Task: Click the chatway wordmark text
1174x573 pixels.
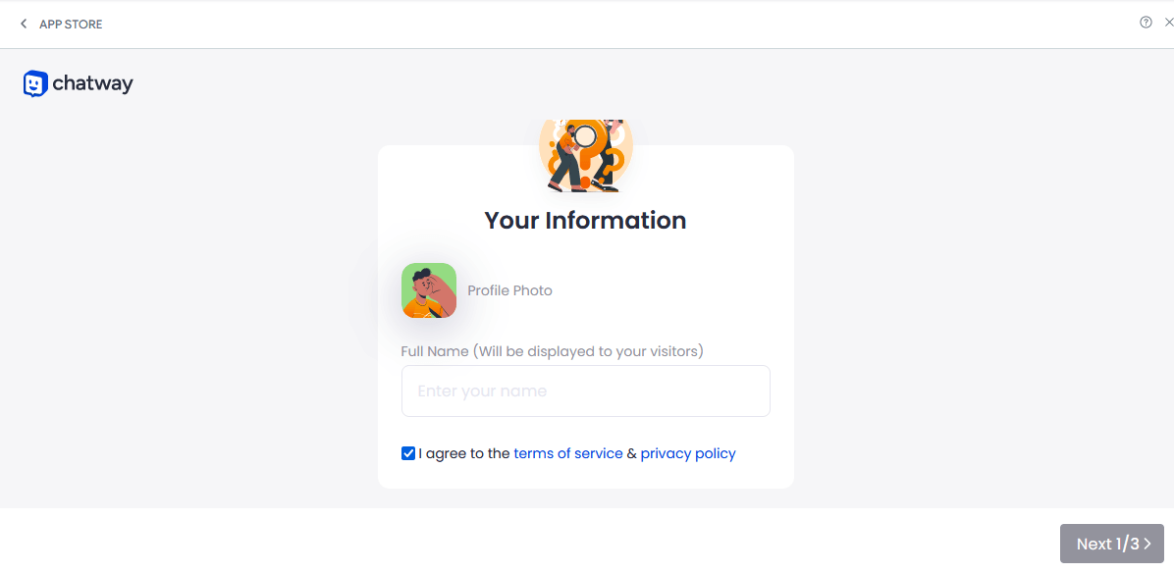Action: pos(93,84)
